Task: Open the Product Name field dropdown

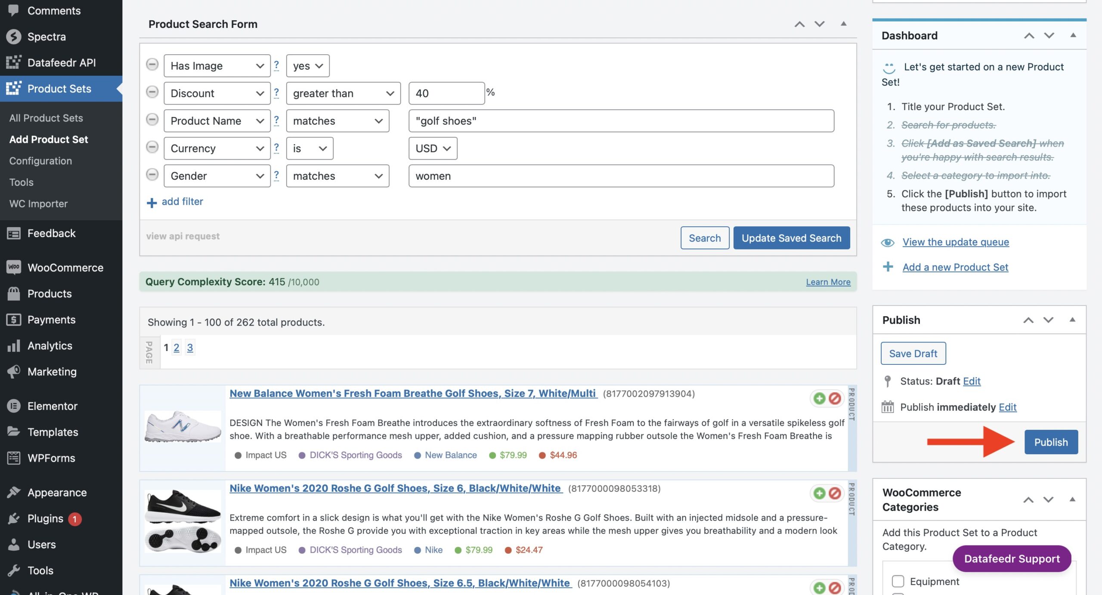Action: click(x=217, y=121)
